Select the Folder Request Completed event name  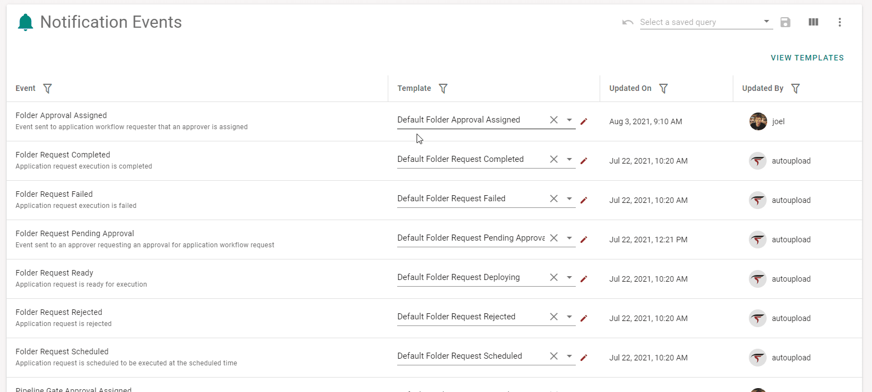63,155
